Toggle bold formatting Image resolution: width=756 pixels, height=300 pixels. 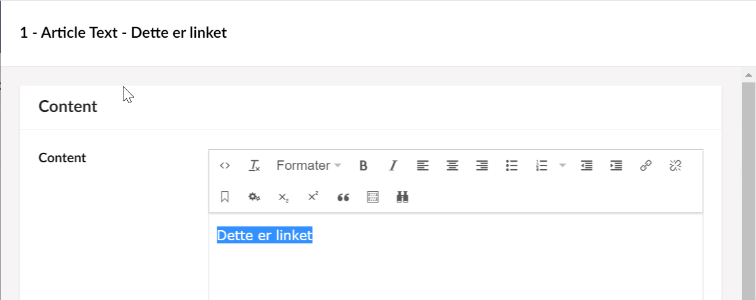click(x=364, y=166)
